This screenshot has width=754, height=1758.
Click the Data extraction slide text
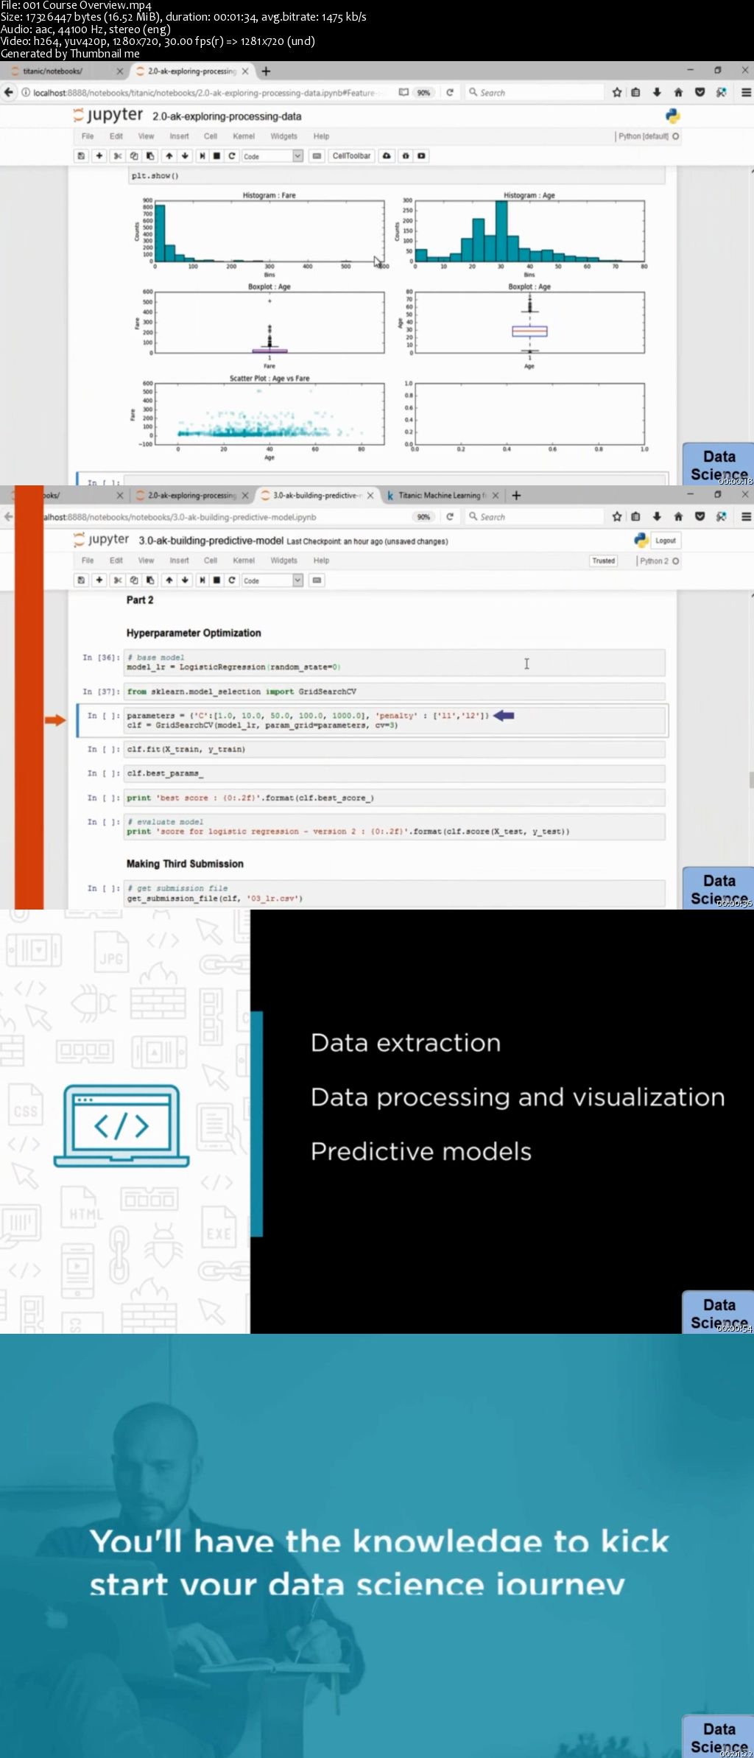[406, 1044]
